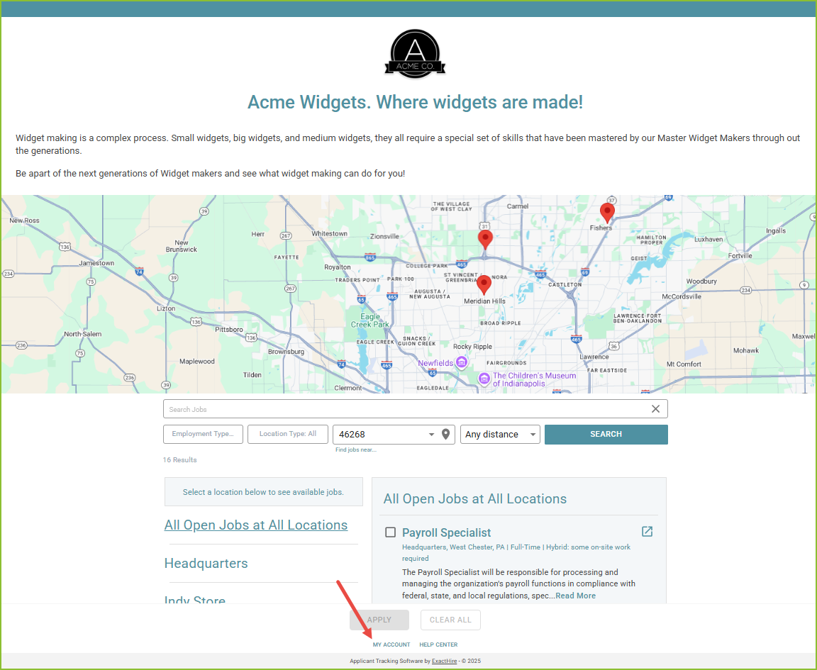The height and width of the screenshot is (670, 817).
Task: Click the location pin icon beside zip code
Action: point(445,434)
